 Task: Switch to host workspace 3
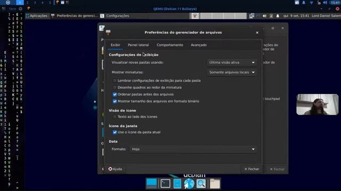click(35, 3)
